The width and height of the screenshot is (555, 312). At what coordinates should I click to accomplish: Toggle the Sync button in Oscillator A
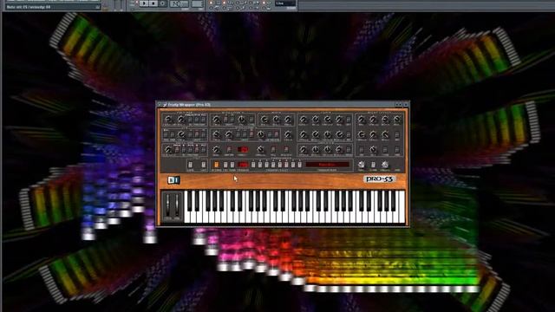[251, 120]
